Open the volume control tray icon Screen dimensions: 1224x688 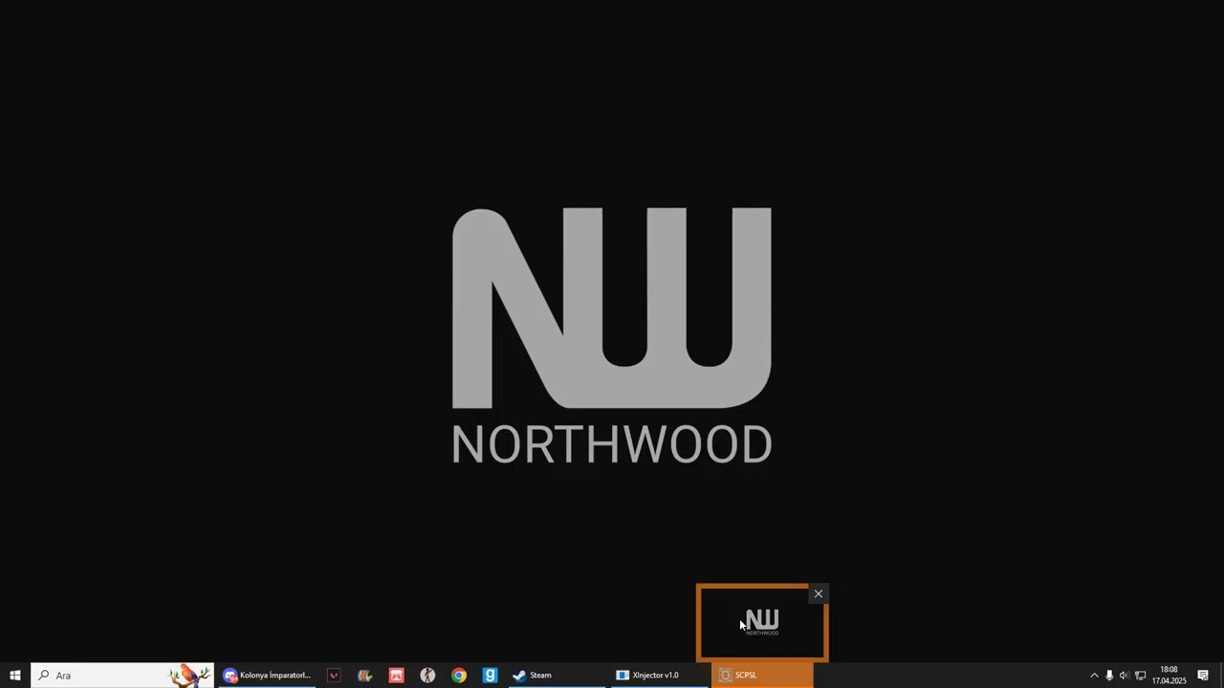(1125, 676)
